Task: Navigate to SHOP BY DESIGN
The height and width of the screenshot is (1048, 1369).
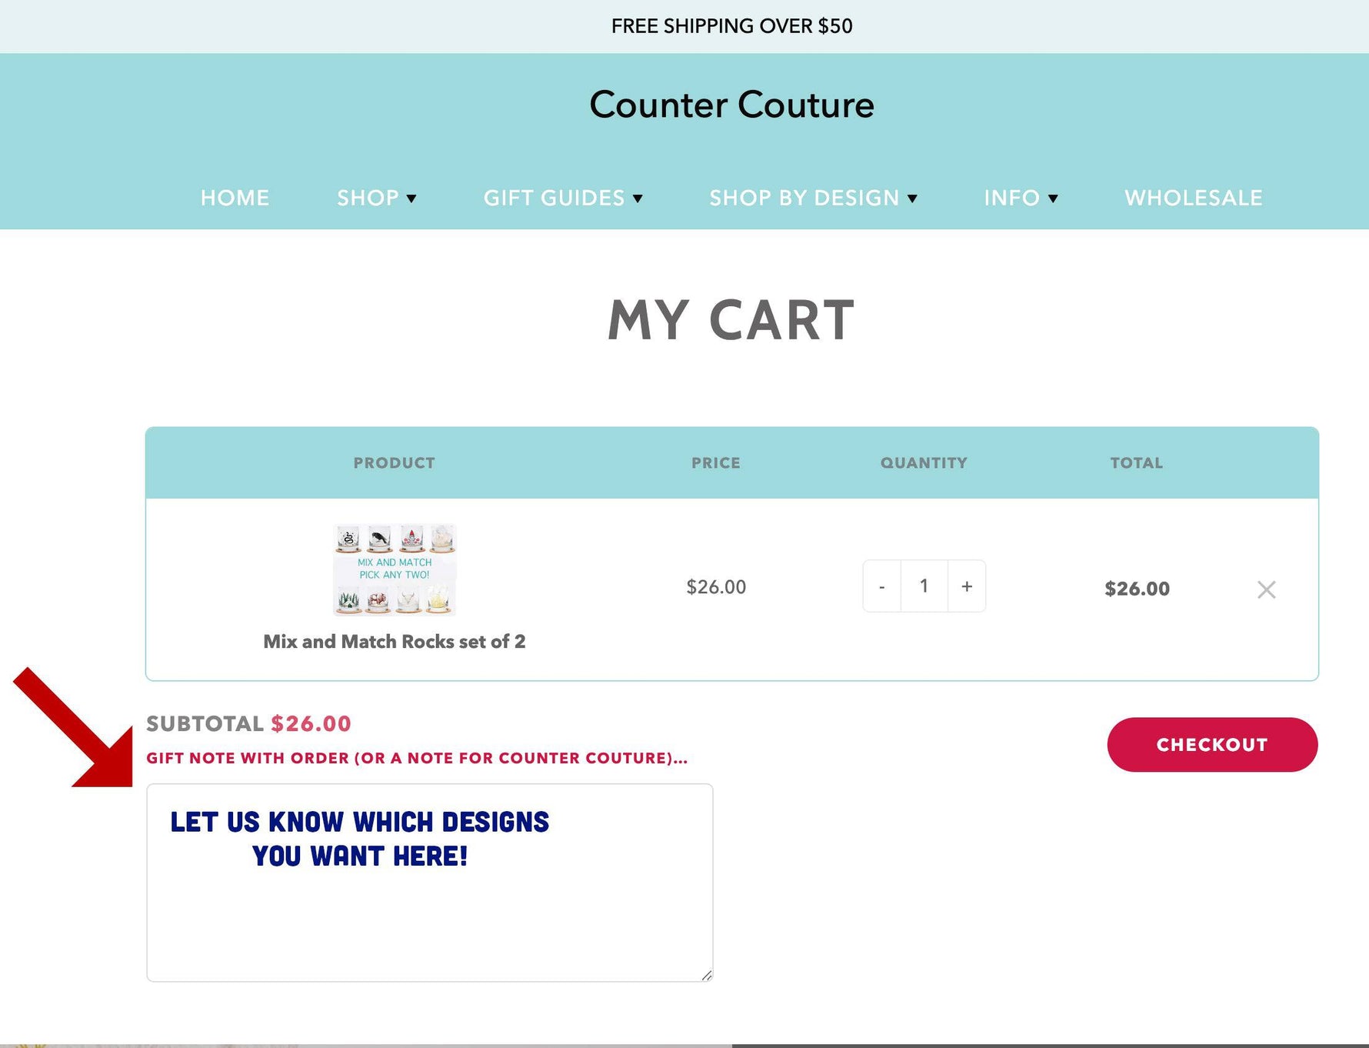Action: 804,198
